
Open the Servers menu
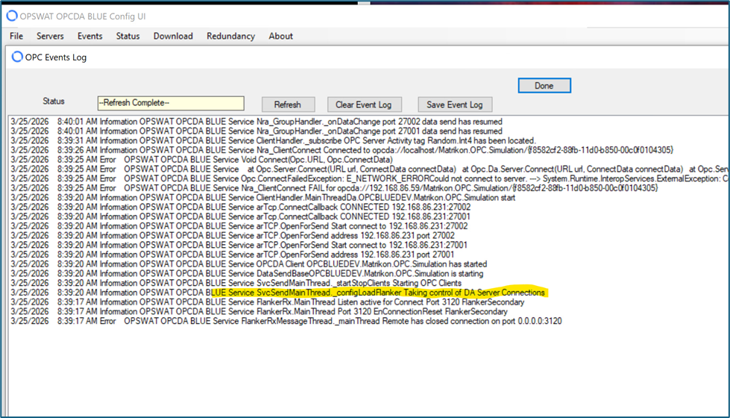(x=50, y=36)
